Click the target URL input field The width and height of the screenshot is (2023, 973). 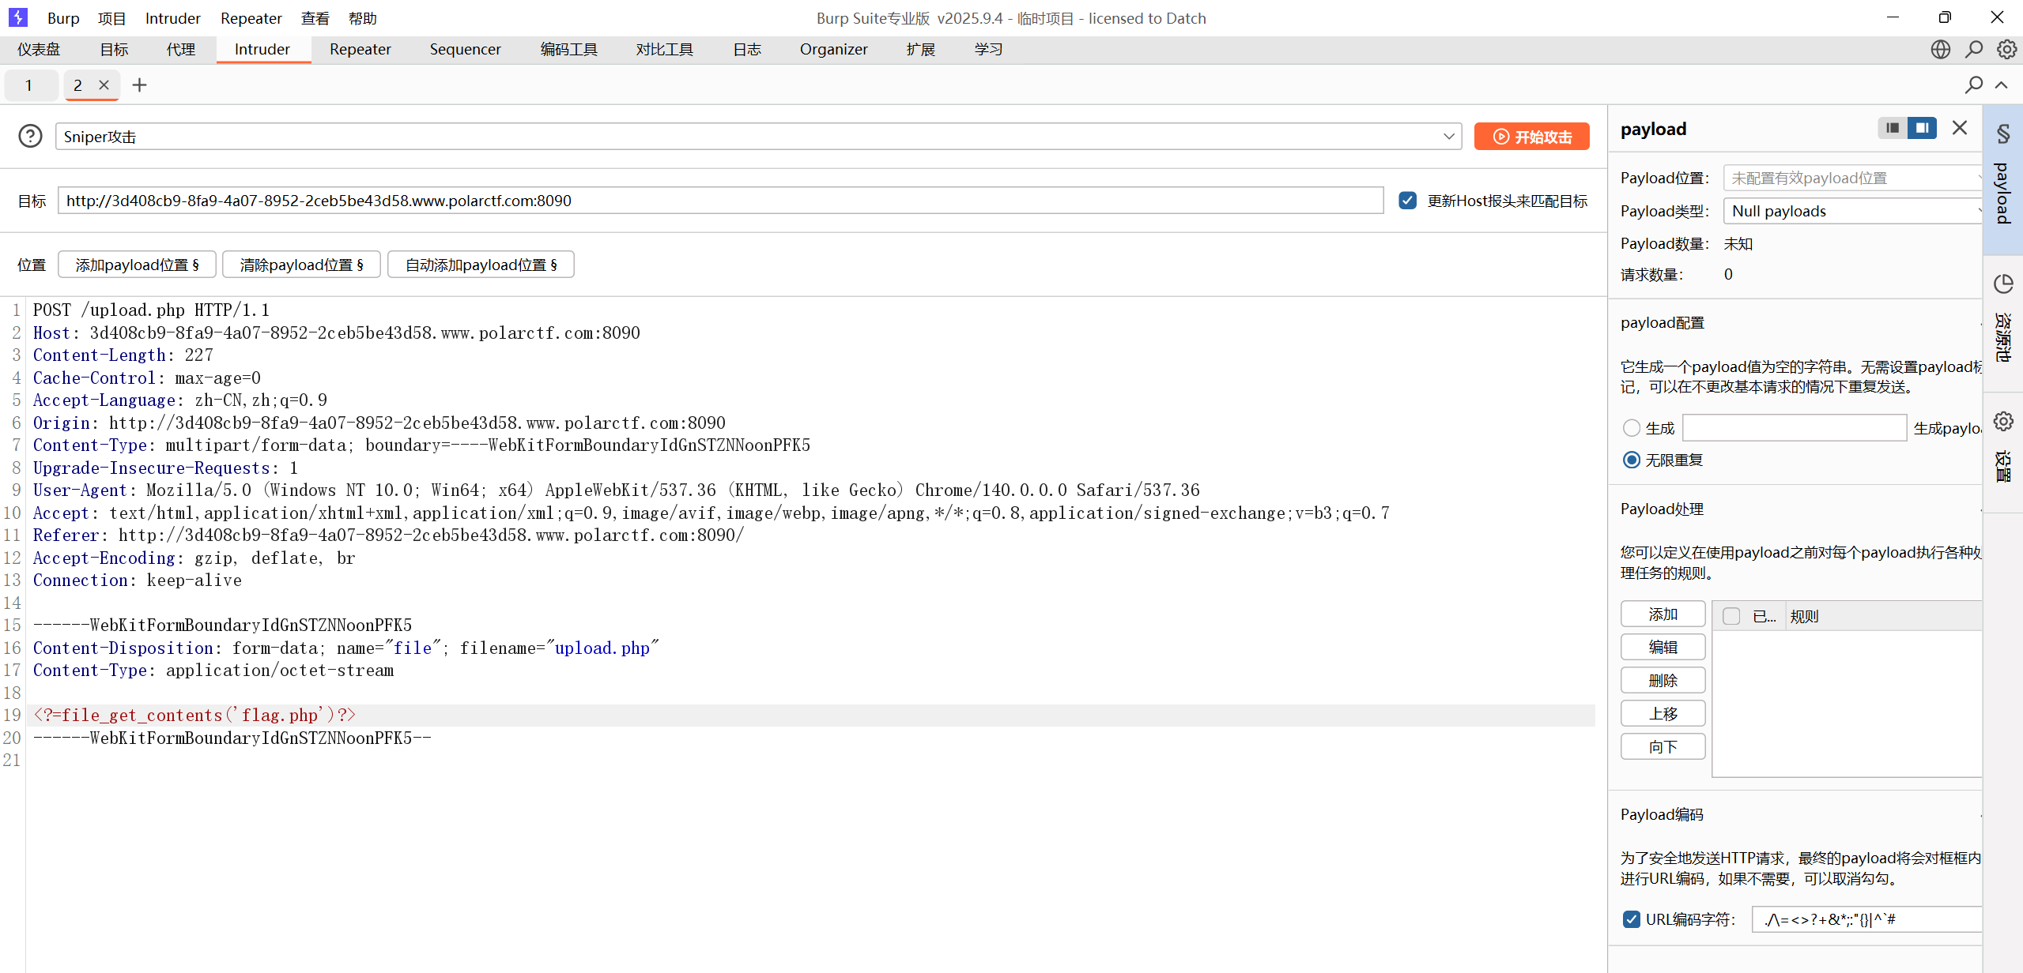[x=719, y=201]
